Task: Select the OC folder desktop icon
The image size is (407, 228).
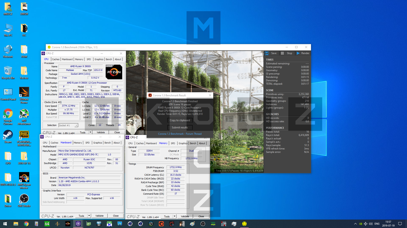Action: coord(24,30)
